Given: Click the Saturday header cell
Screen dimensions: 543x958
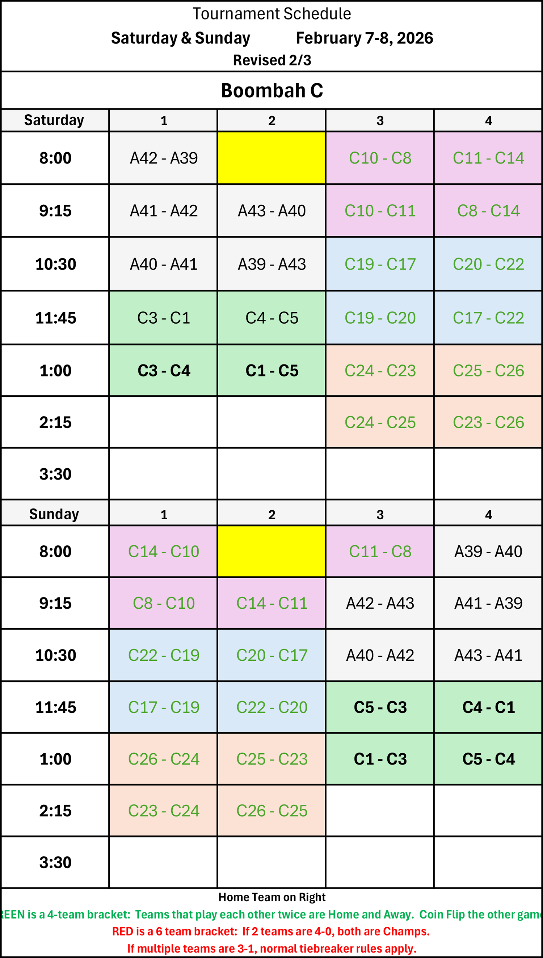Looking at the screenshot, I should (x=54, y=120).
